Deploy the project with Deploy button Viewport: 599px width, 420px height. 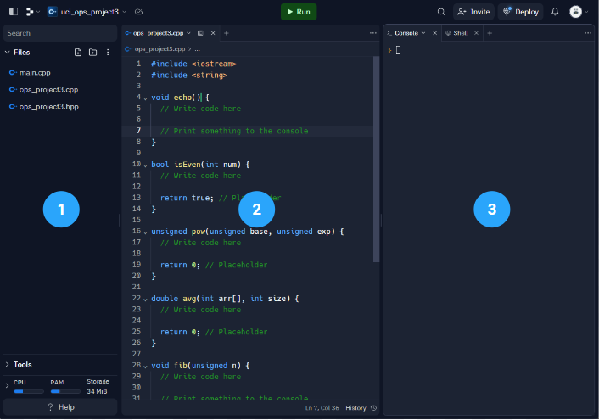[x=520, y=12]
